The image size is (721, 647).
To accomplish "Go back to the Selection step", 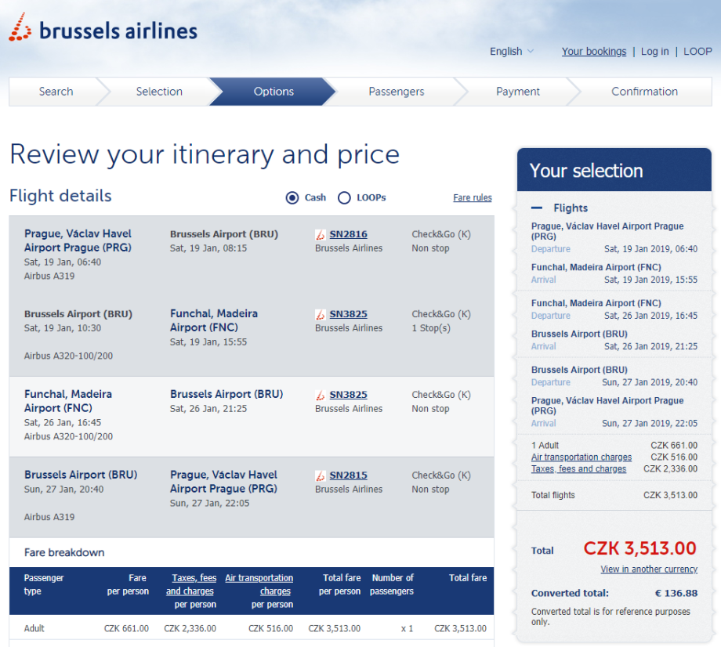I will (x=159, y=92).
